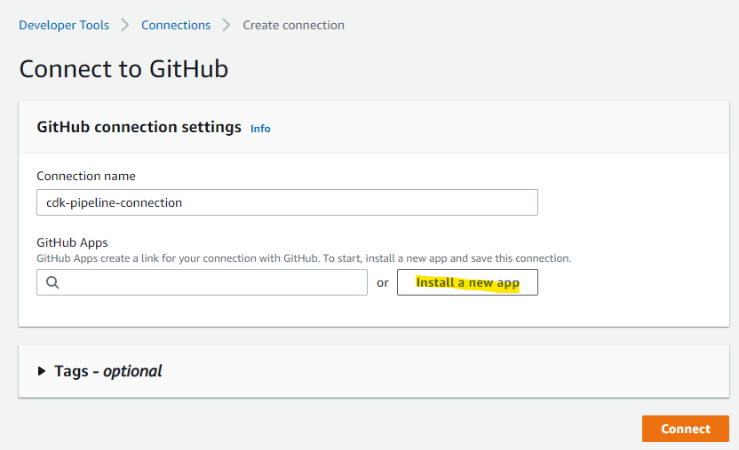Click the Create connection breadcrumb item
The width and height of the screenshot is (739, 450).
point(294,25)
